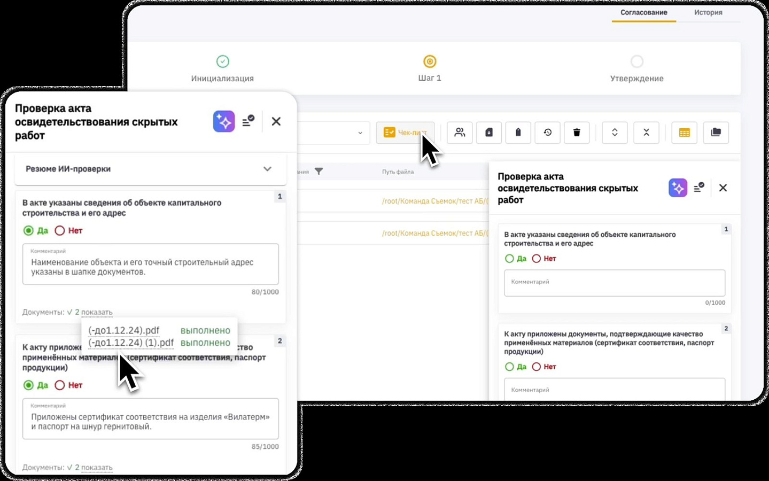Switch to table view icon
The image size is (769, 481).
685,133
